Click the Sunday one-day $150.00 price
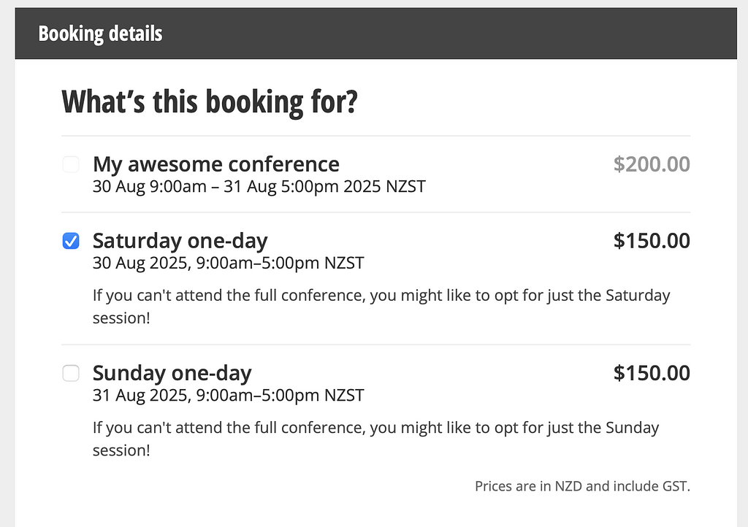748x527 pixels. (x=652, y=374)
